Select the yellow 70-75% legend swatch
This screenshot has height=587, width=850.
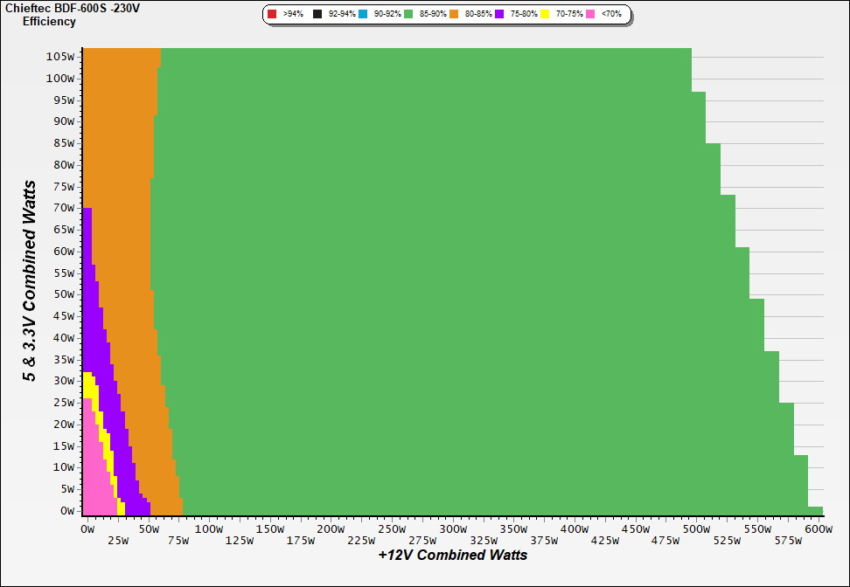pyautogui.click(x=545, y=15)
